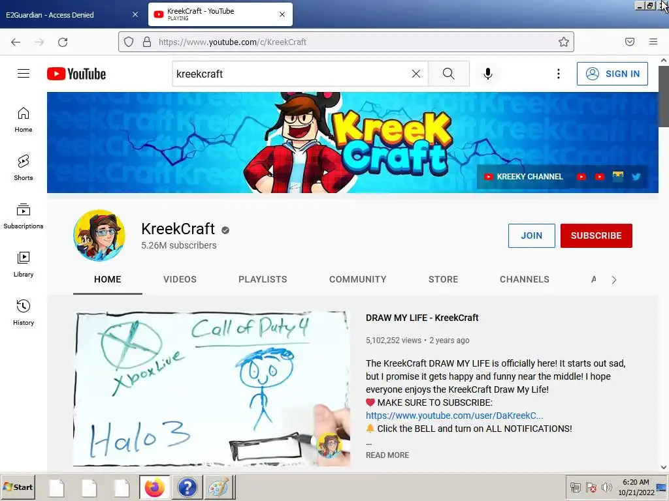Expand description with READ MORE

tap(387, 455)
